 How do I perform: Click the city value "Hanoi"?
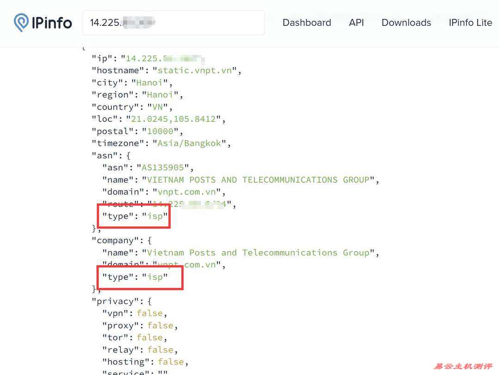pos(150,83)
